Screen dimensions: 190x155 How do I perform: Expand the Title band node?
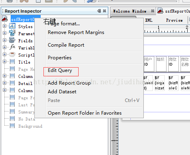point(4,61)
